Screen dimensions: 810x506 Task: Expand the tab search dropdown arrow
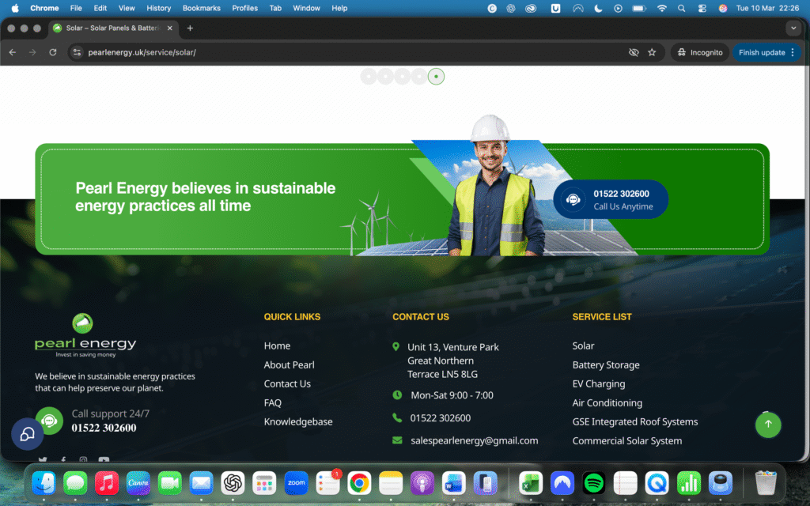pyautogui.click(x=793, y=28)
